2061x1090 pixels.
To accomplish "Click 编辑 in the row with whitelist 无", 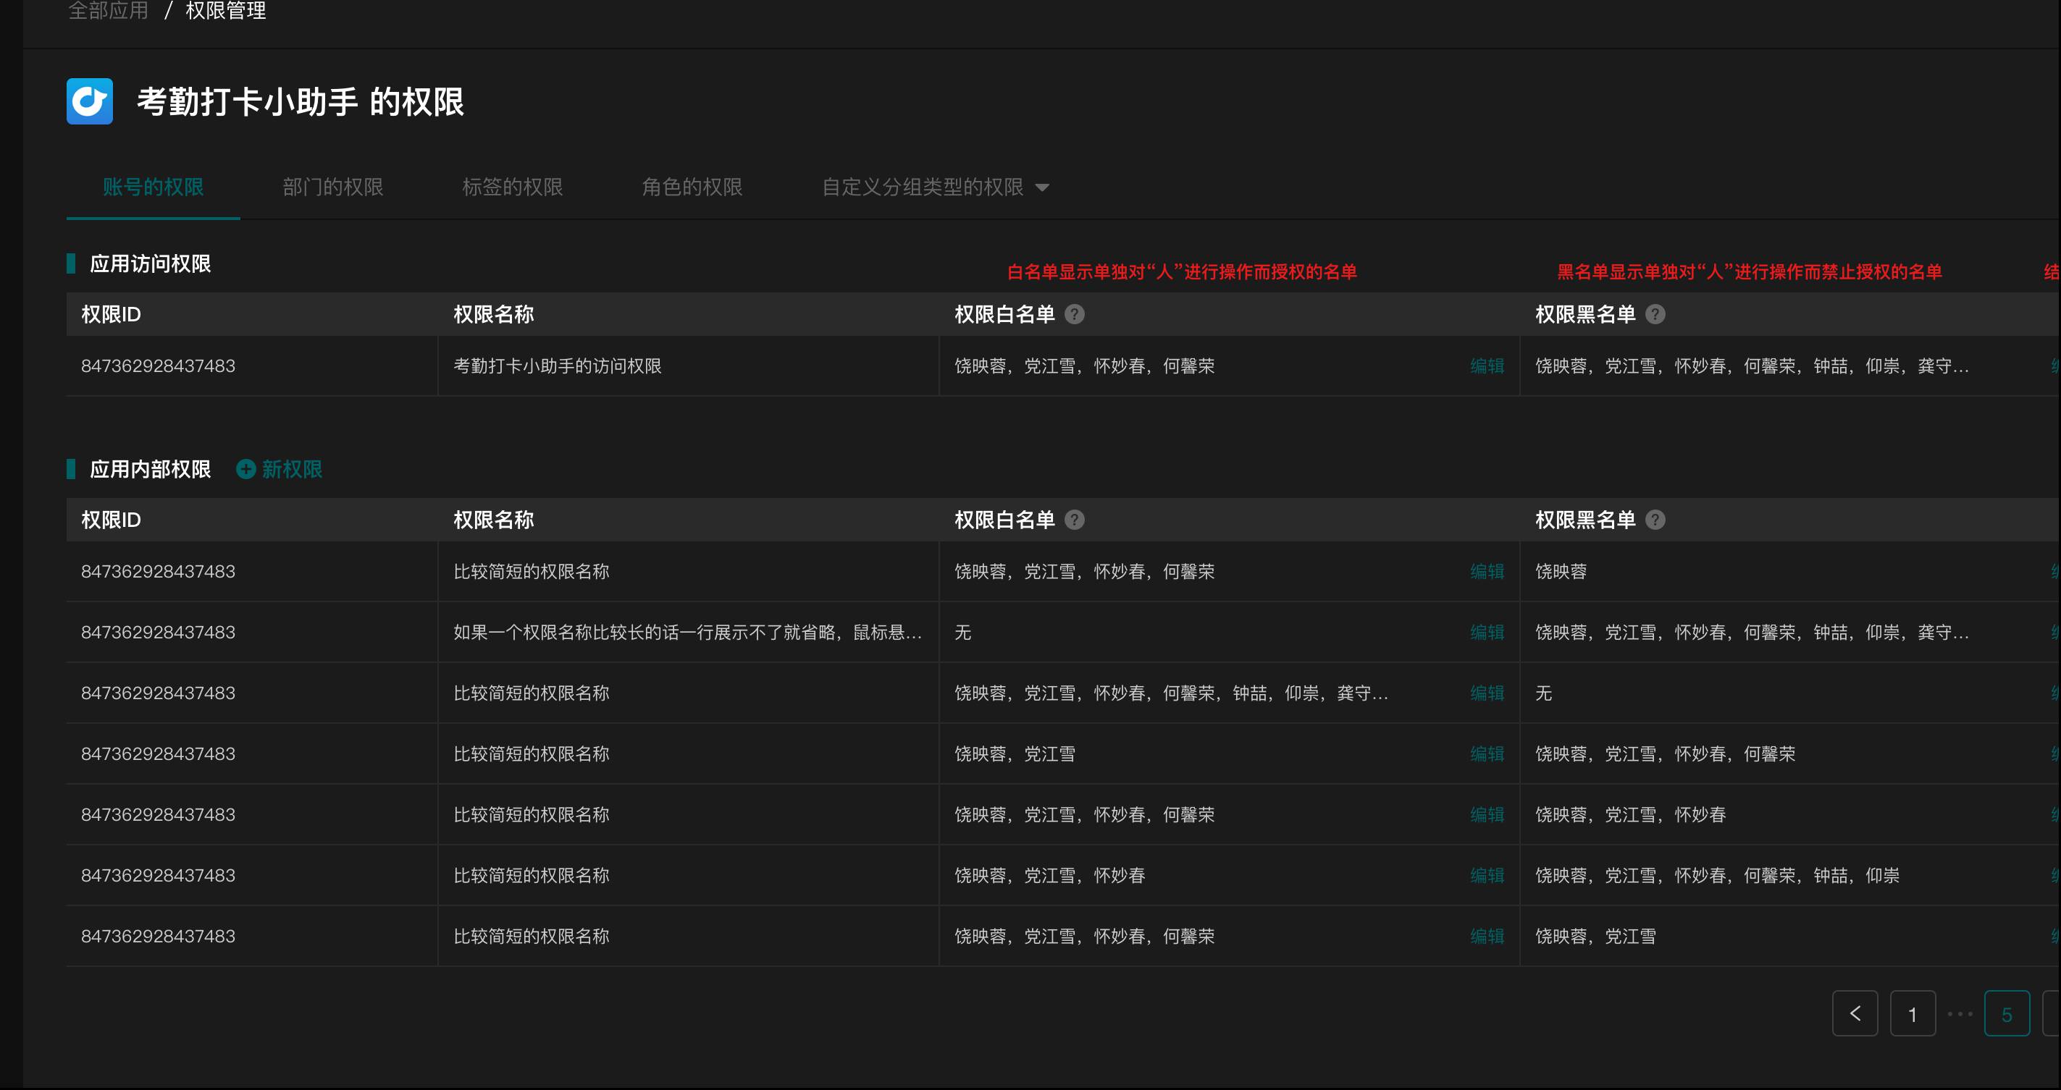I will (x=1487, y=633).
